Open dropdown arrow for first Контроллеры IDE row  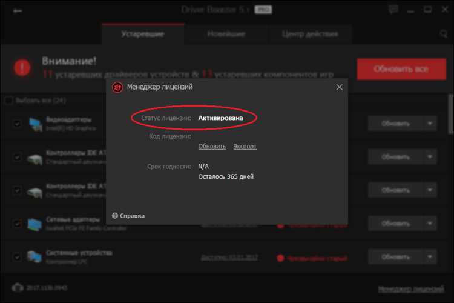pyautogui.click(x=430, y=157)
